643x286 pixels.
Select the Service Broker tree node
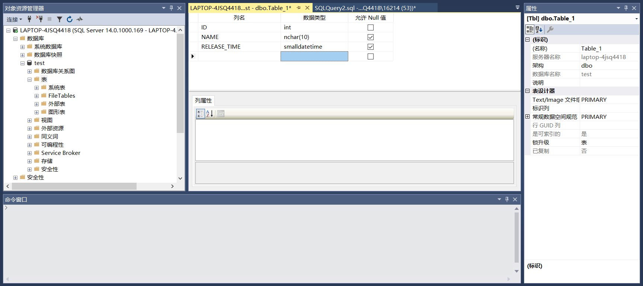click(x=61, y=153)
